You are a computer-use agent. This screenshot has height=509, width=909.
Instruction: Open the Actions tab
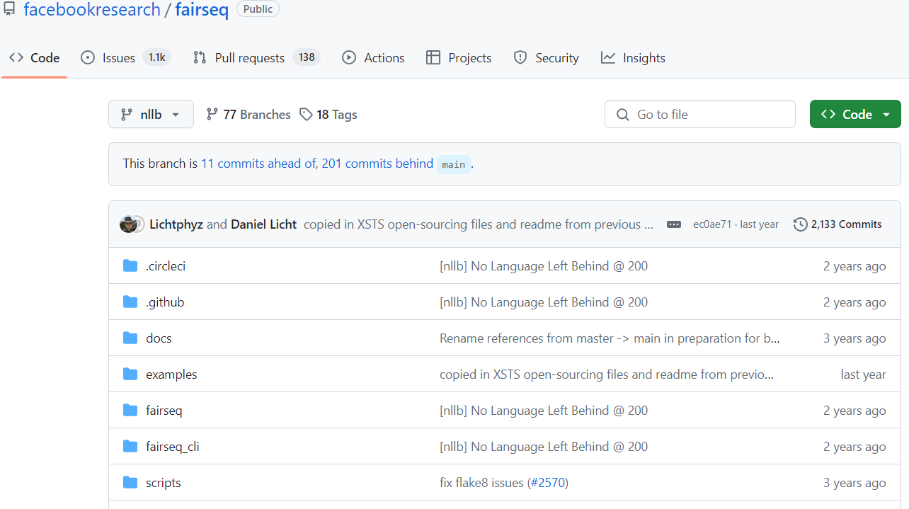(384, 58)
